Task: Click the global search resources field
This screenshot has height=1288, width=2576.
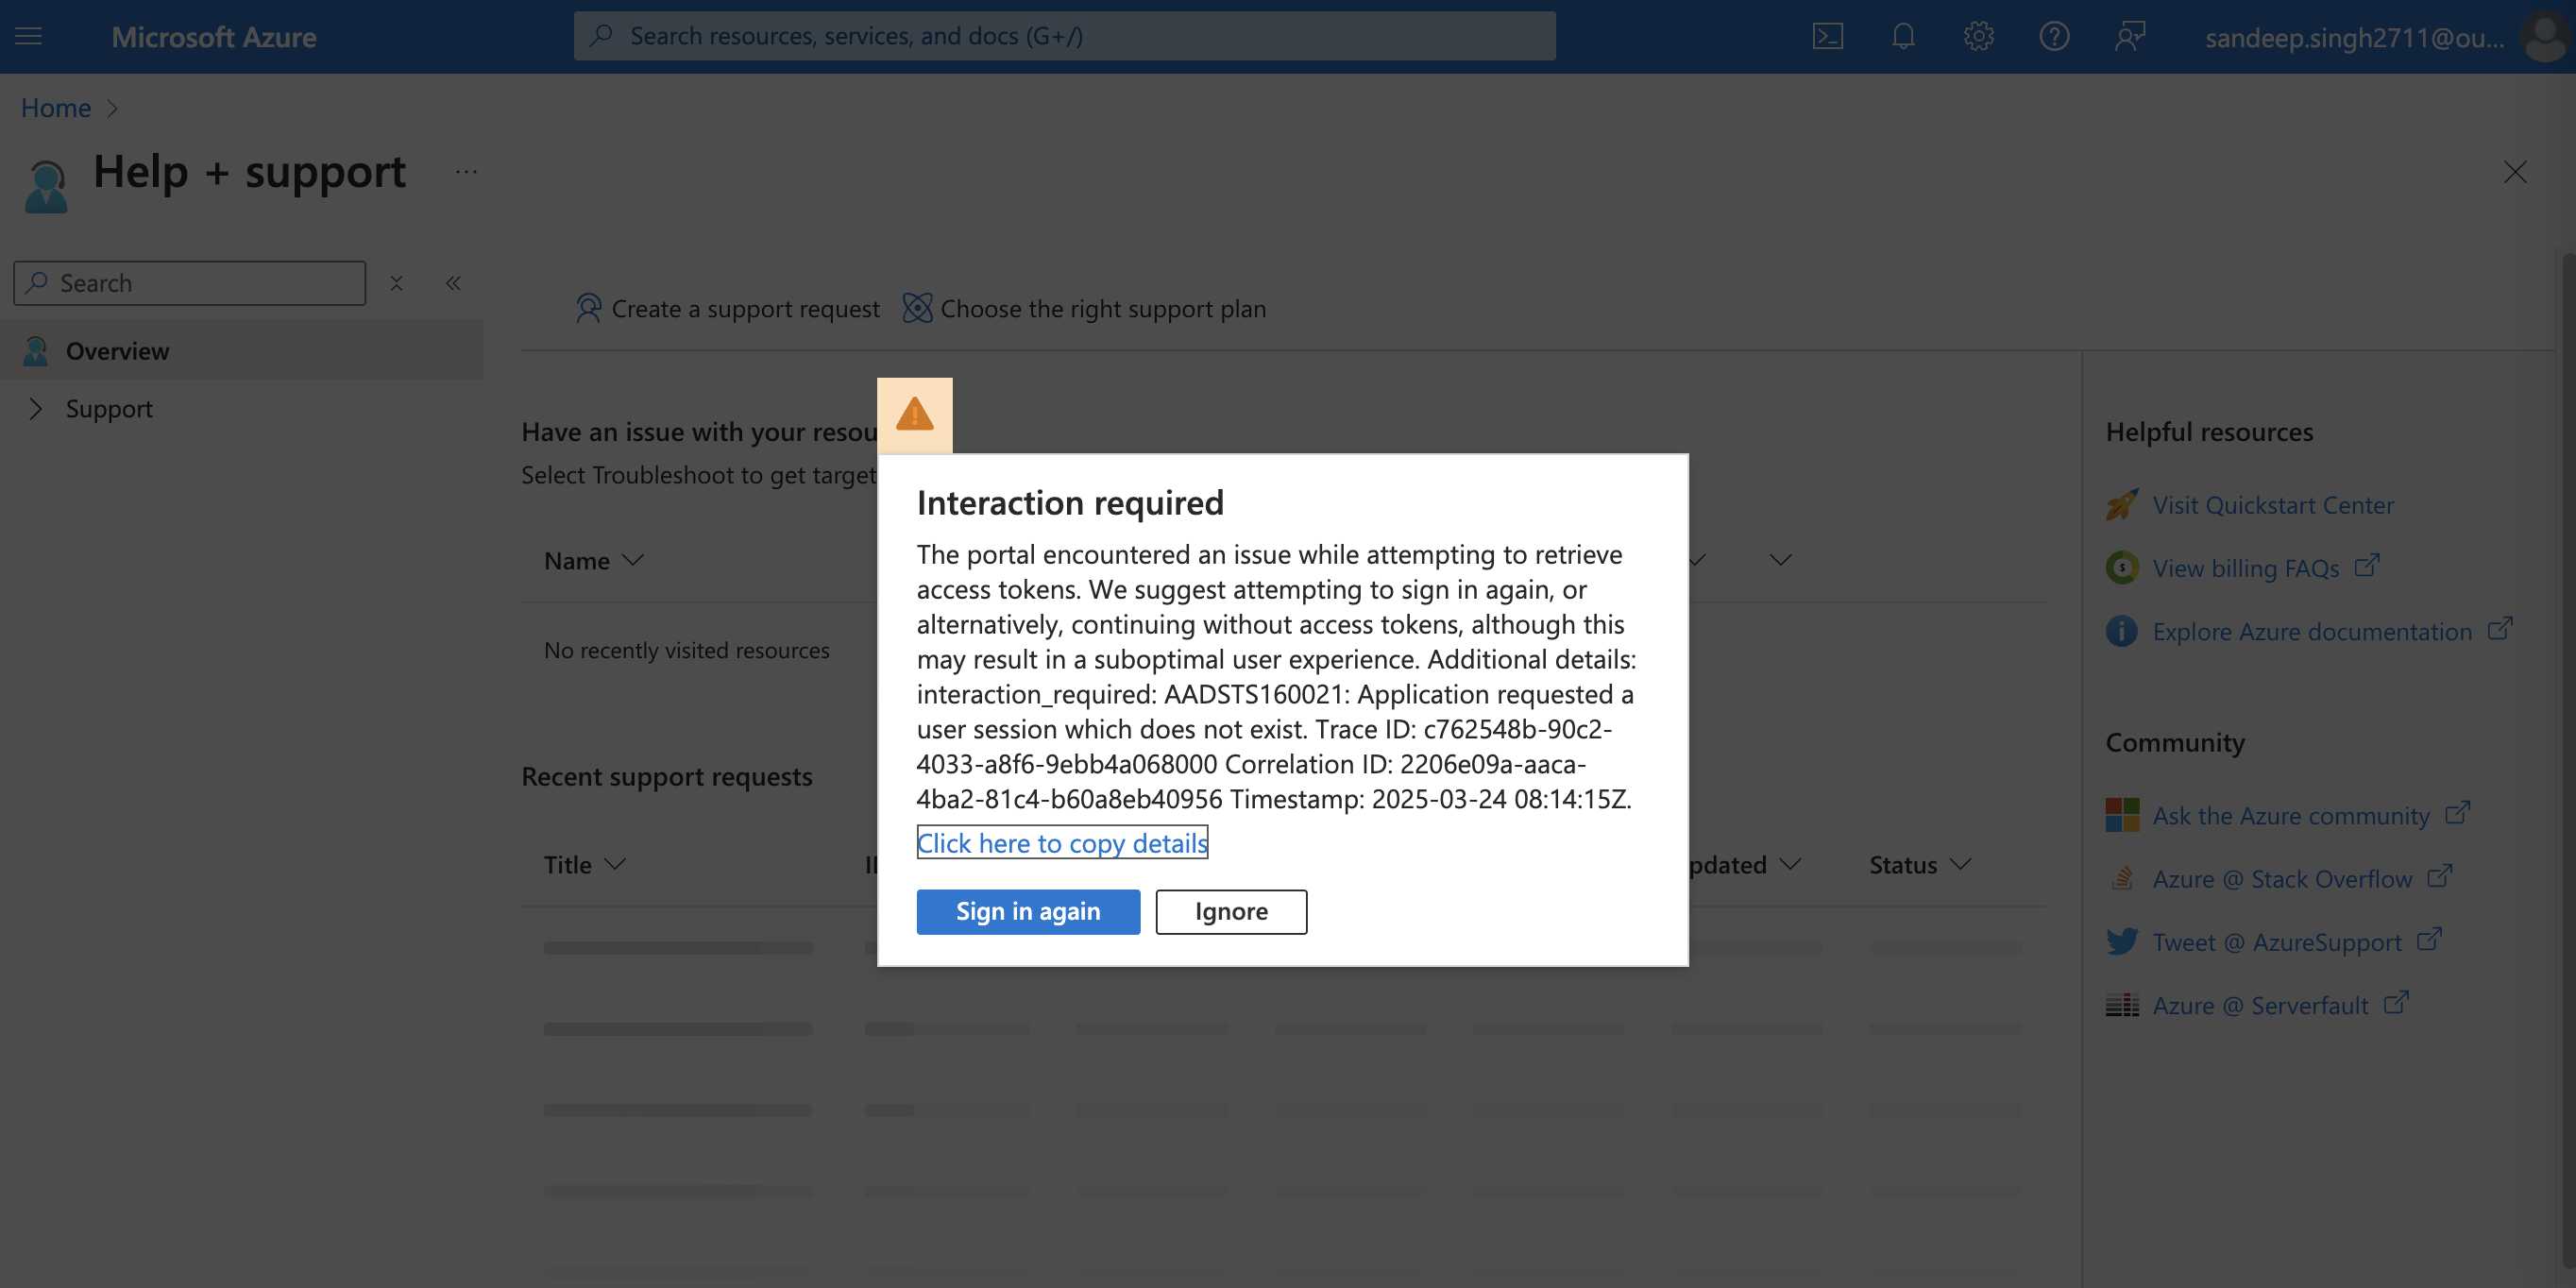Action: 1064,36
